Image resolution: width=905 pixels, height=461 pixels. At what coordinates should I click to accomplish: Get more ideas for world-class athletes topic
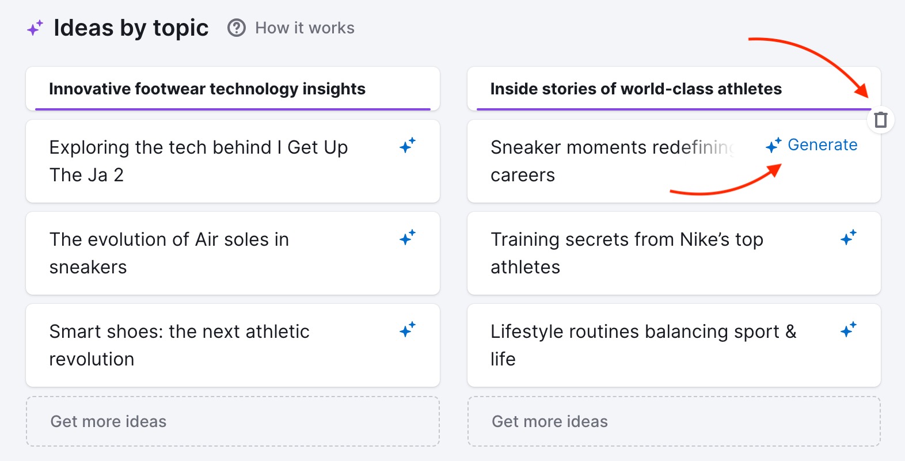[674, 421]
